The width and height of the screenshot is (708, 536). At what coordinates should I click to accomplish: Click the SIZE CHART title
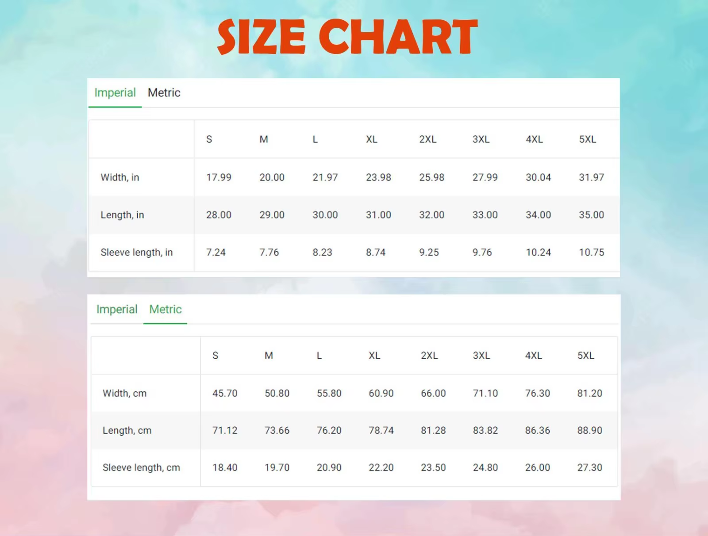[x=347, y=37]
